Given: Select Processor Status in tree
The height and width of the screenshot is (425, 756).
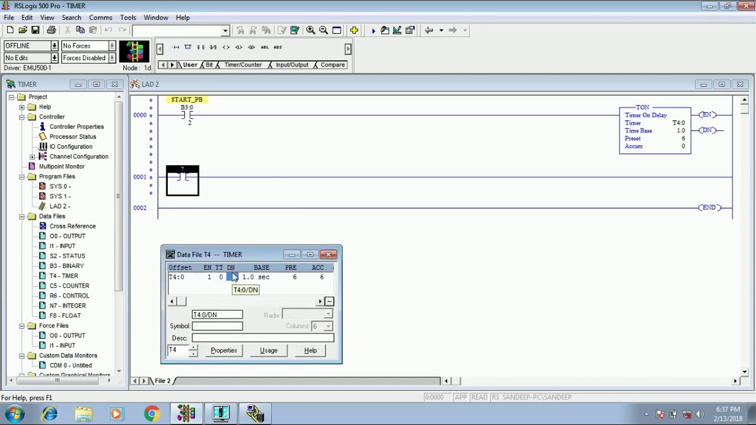Looking at the screenshot, I should tap(73, 136).
